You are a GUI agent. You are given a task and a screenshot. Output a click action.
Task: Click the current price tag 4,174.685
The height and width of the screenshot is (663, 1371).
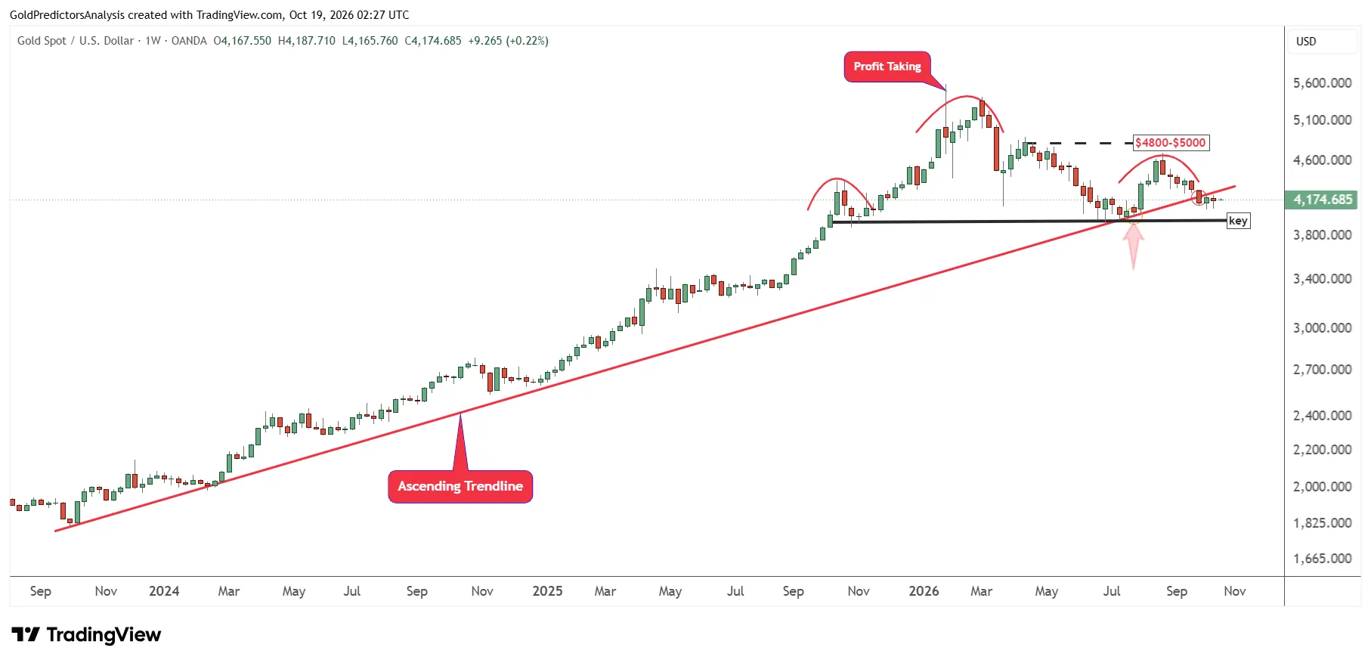click(x=1322, y=200)
